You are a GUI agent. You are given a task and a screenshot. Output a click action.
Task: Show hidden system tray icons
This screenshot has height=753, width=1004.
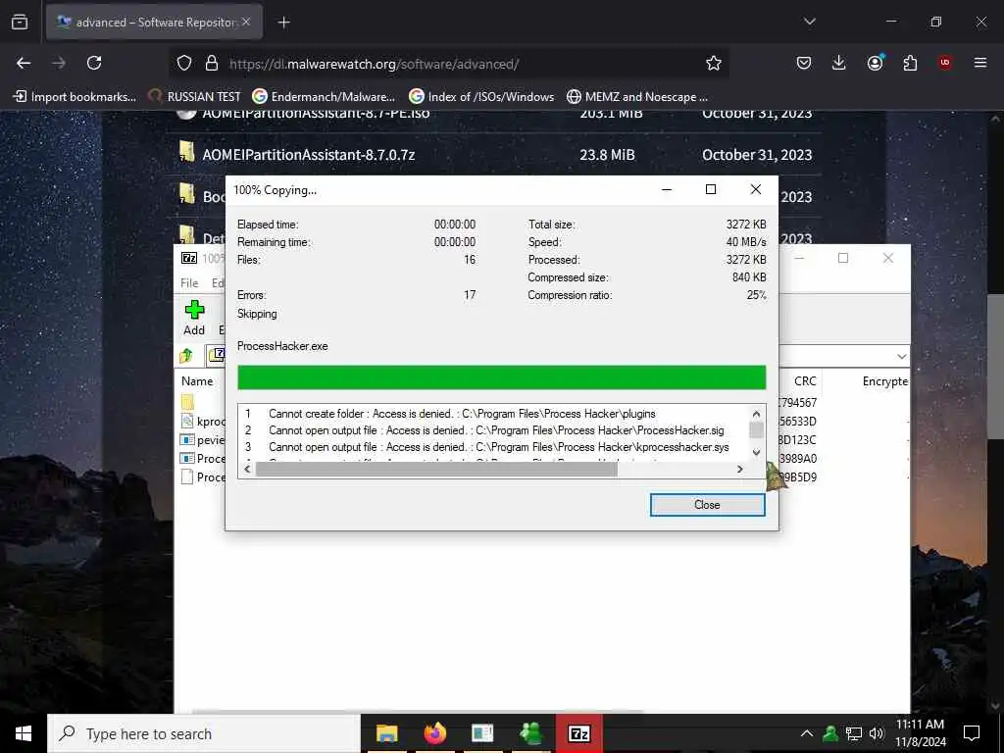click(x=807, y=733)
